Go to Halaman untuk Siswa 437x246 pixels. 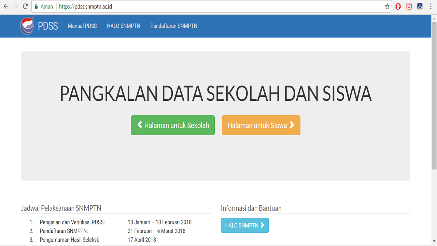coord(261,125)
